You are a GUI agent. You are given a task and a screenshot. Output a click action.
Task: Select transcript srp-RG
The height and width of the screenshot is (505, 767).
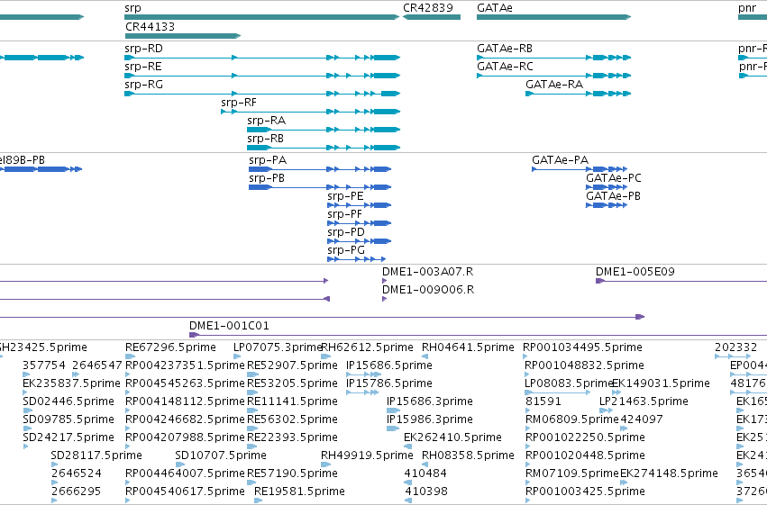pos(262,94)
